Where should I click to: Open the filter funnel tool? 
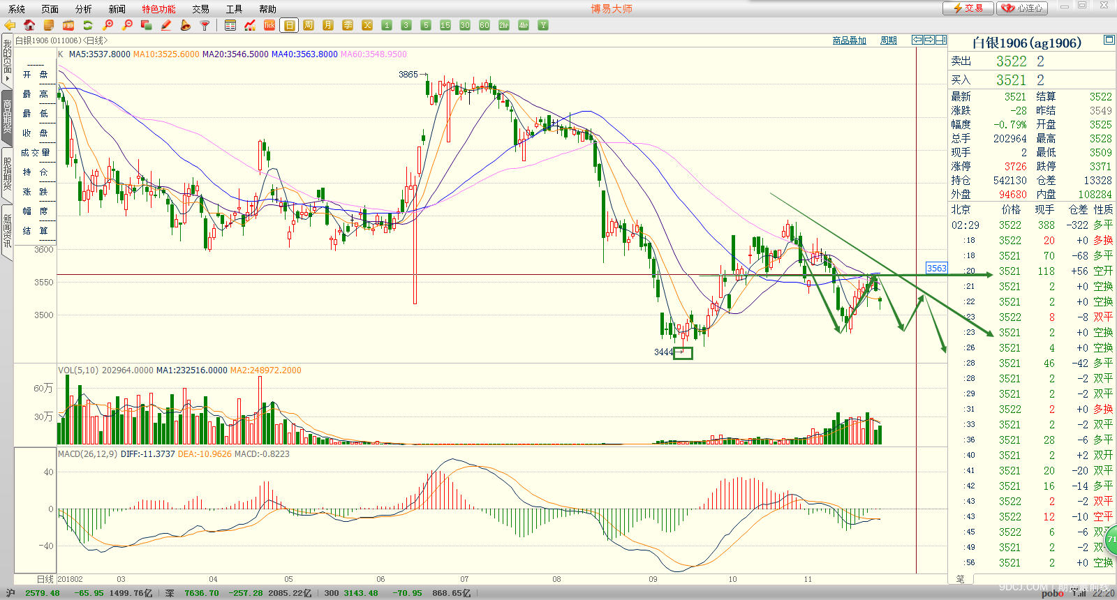click(x=205, y=25)
